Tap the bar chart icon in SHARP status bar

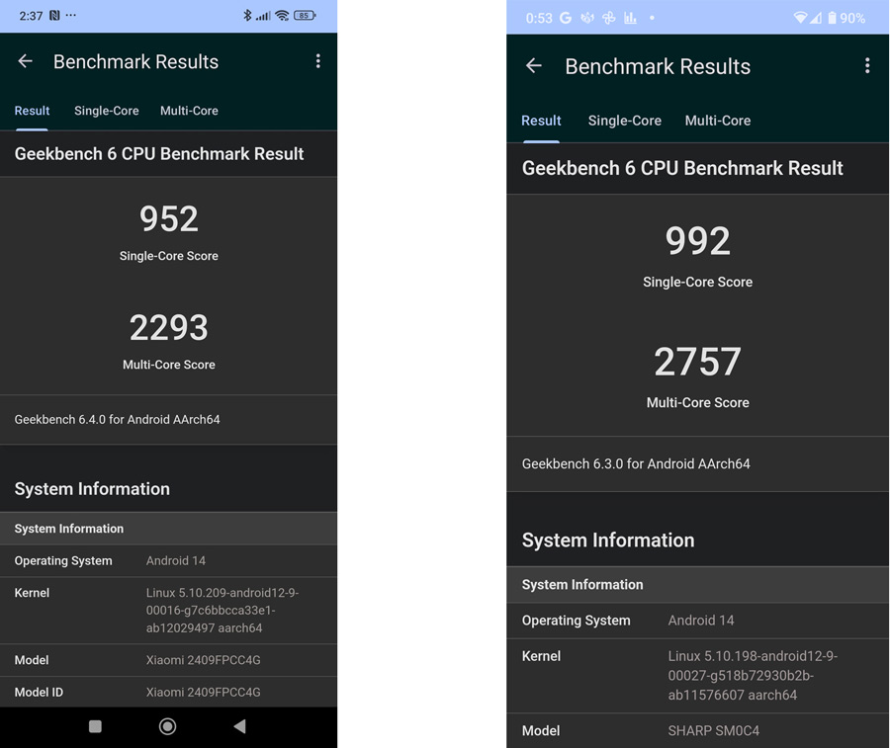click(630, 18)
